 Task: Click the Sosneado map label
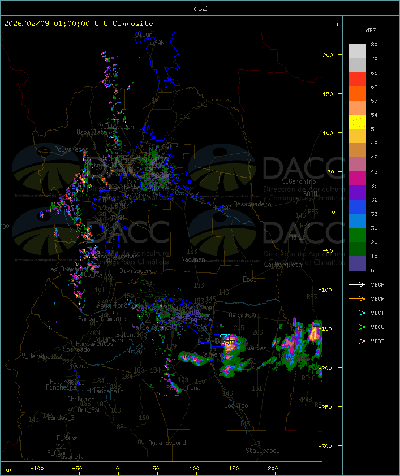click(76, 349)
